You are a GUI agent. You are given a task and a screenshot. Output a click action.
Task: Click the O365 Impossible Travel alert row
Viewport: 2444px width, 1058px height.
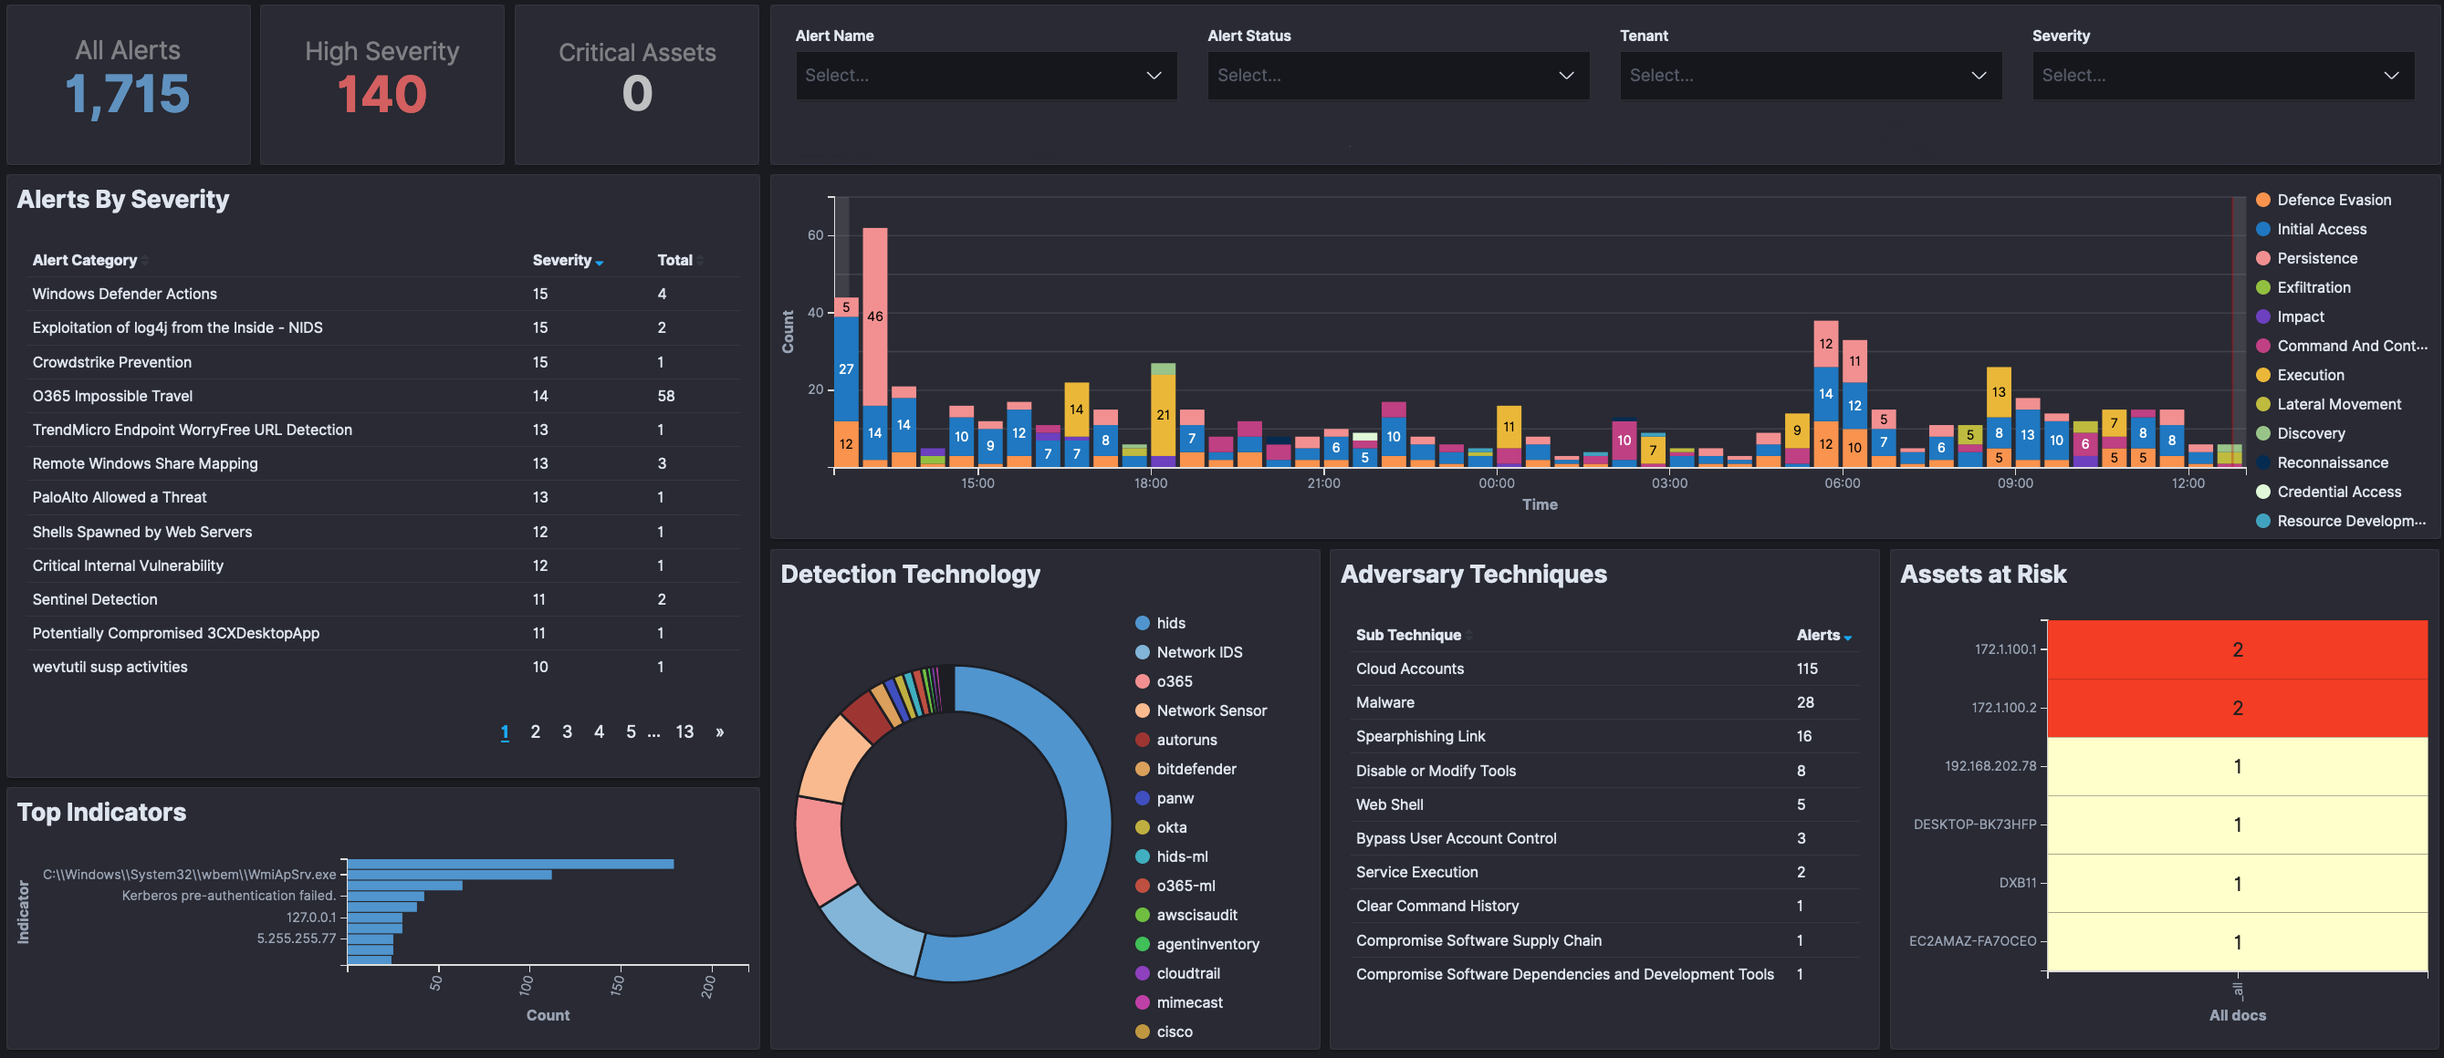(112, 396)
